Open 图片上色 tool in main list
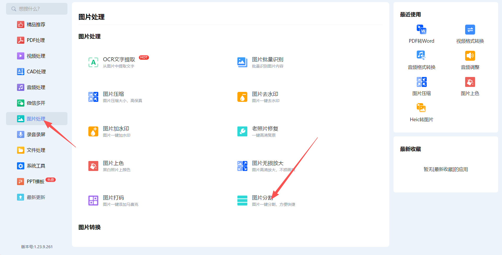Viewport: 502px width, 255px height. (x=113, y=163)
